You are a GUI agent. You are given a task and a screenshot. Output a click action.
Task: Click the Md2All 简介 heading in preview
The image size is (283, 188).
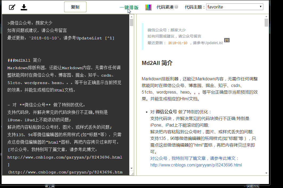[157, 63]
